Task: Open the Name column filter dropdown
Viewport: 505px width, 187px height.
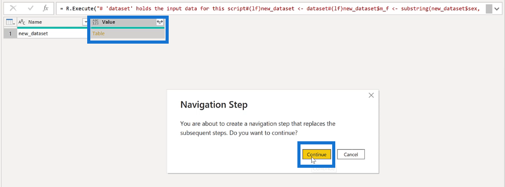Action: (86, 22)
